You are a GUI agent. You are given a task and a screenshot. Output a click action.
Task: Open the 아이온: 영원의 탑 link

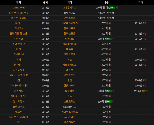tap(18, 75)
